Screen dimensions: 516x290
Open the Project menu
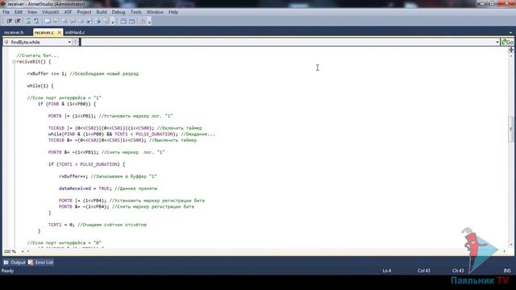[x=84, y=12]
